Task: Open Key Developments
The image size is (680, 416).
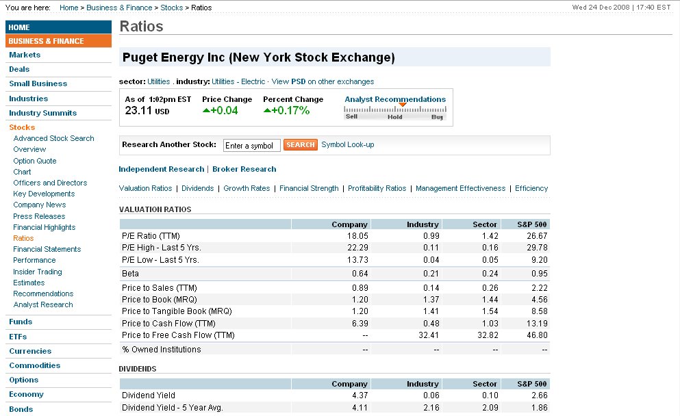Action: [x=44, y=194]
